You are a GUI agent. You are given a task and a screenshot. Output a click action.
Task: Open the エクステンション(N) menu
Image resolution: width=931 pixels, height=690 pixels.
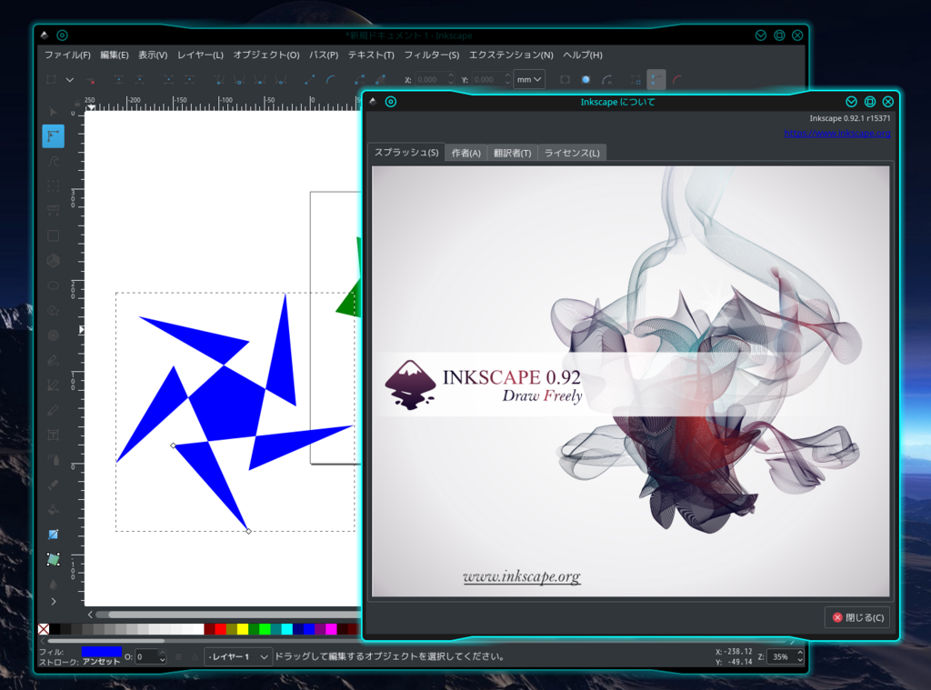[x=511, y=55]
